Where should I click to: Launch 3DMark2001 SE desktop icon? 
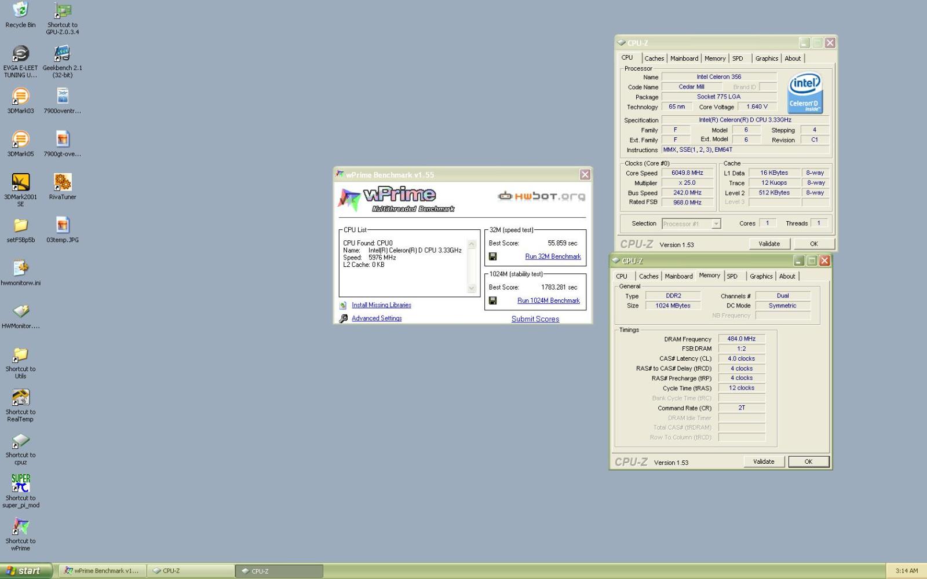[20, 182]
